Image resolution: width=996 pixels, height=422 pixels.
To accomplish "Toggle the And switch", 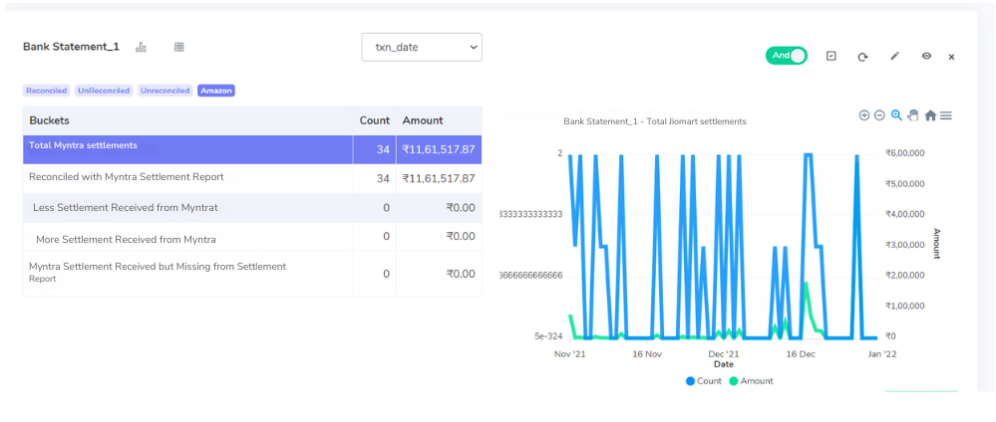I will [787, 56].
